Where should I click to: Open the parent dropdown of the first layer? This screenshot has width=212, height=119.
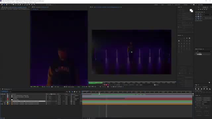(x=76, y=96)
